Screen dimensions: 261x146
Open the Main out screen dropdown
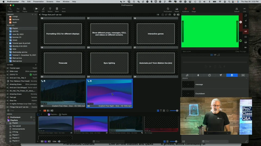pos(187,51)
